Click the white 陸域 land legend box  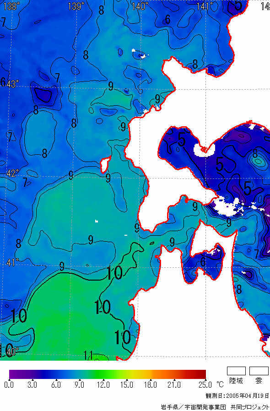pyautogui.click(x=236, y=371)
